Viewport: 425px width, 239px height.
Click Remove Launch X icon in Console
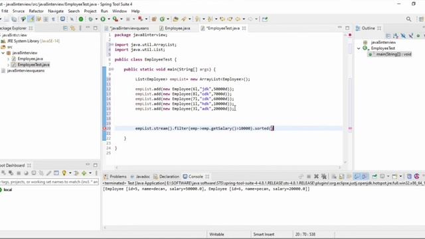click(x=316, y=177)
